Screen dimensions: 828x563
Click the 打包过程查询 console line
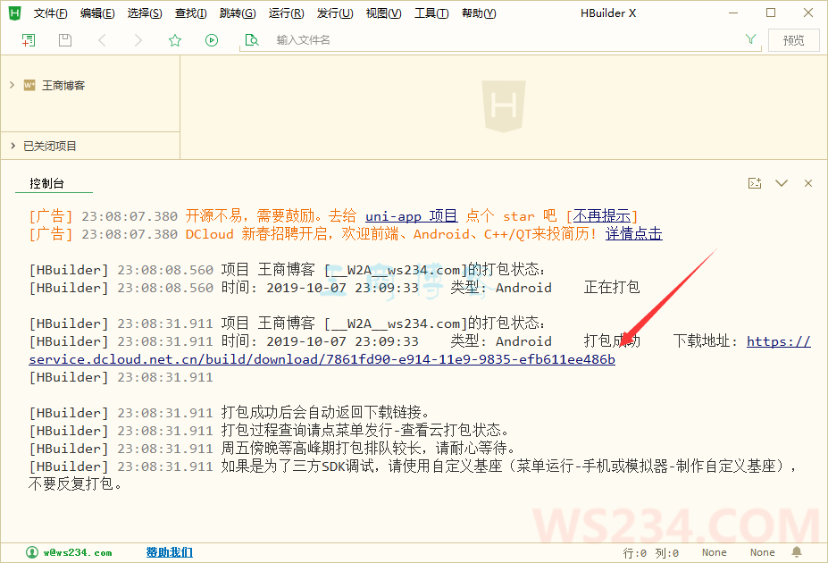(x=365, y=431)
